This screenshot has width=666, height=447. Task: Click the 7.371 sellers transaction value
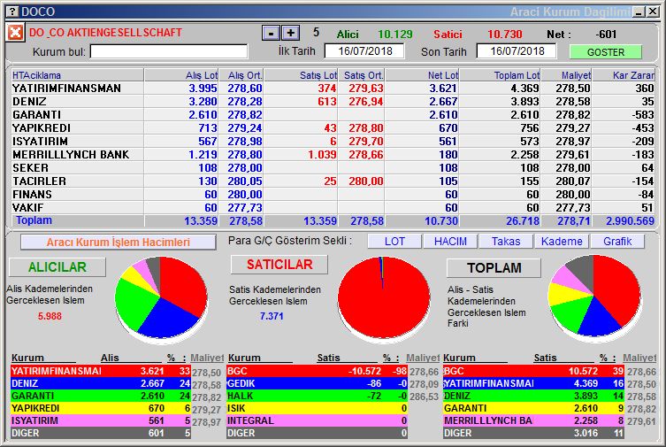[x=272, y=316]
